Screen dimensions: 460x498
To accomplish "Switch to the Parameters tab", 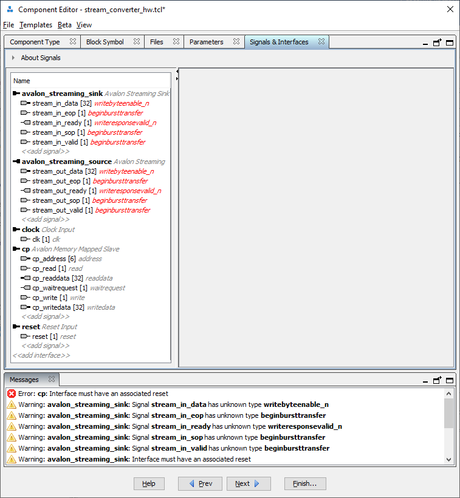I will coord(207,42).
